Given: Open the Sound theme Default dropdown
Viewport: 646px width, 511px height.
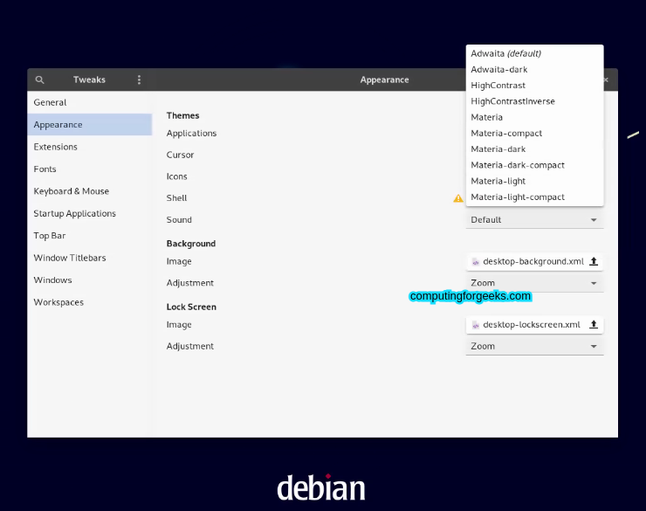Looking at the screenshot, I should point(535,219).
